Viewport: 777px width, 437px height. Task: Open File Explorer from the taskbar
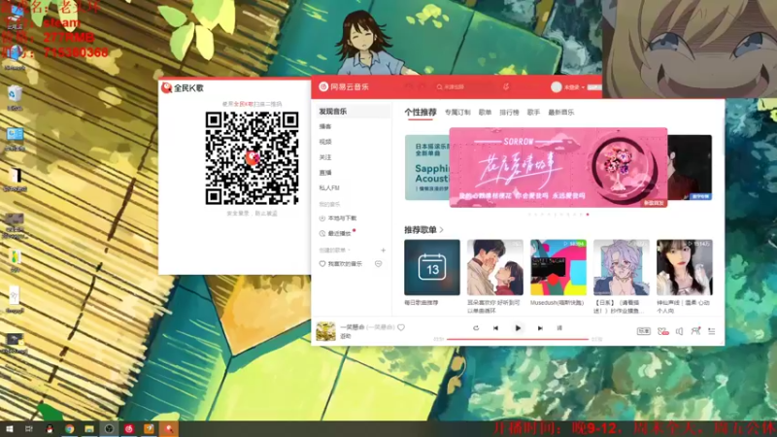pyautogui.click(x=89, y=429)
